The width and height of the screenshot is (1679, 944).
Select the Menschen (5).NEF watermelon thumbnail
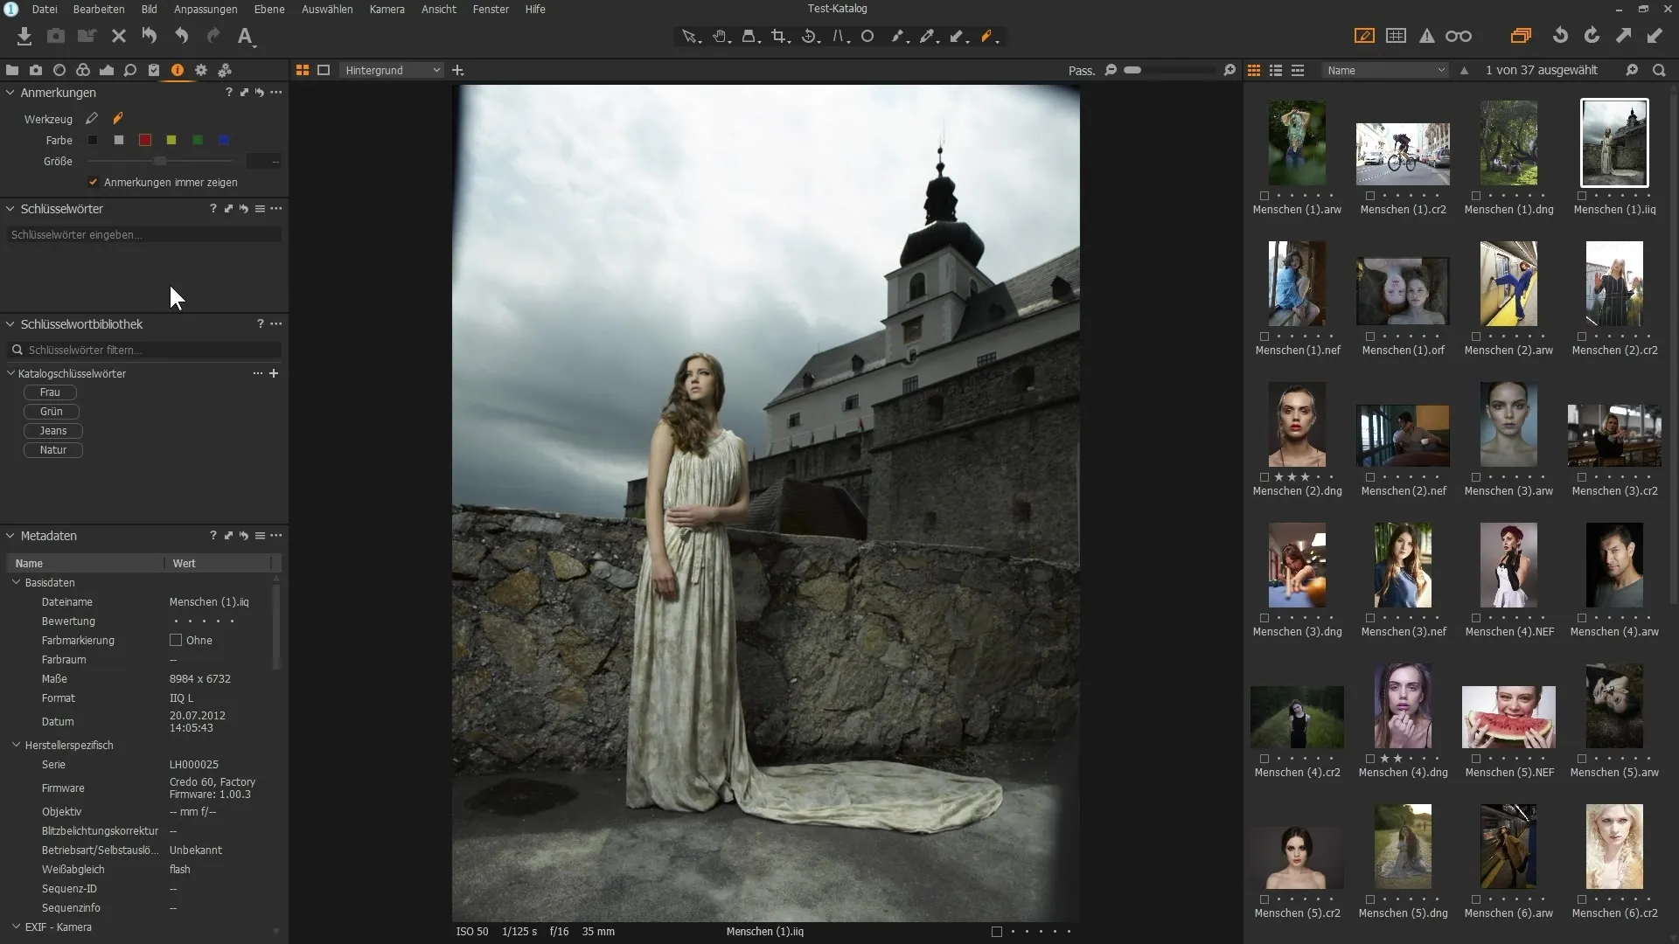point(1508,718)
